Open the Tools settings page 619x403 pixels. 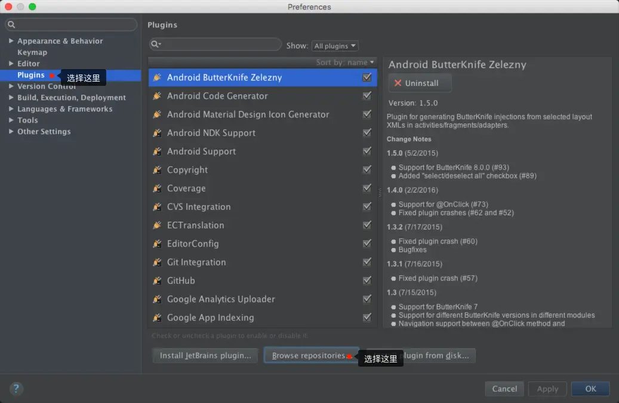(27, 120)
